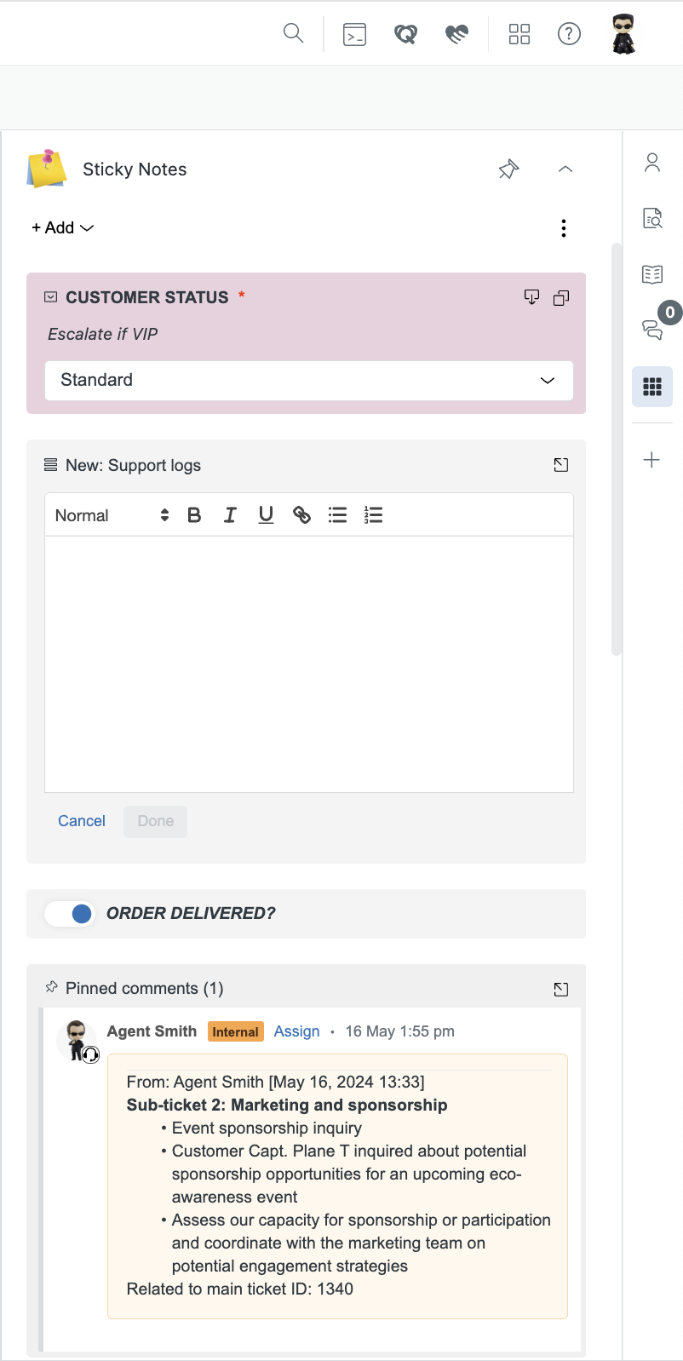Toggle bold formatting in editor

coord(194,514)
